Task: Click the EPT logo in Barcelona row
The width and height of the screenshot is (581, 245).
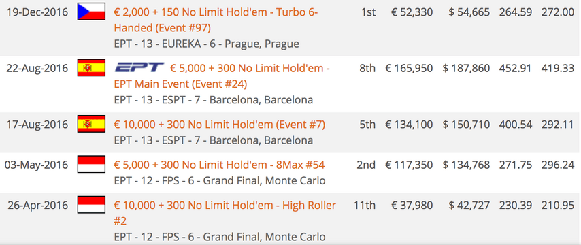Action: pos(139,68)
